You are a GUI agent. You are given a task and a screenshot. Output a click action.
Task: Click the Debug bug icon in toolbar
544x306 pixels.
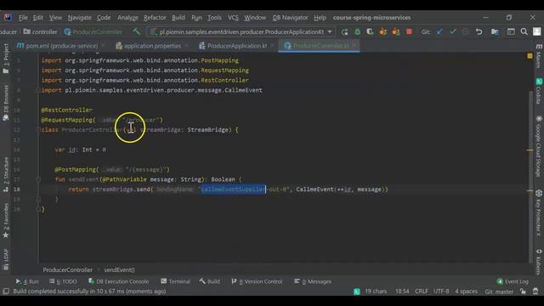tap(357, 32)
